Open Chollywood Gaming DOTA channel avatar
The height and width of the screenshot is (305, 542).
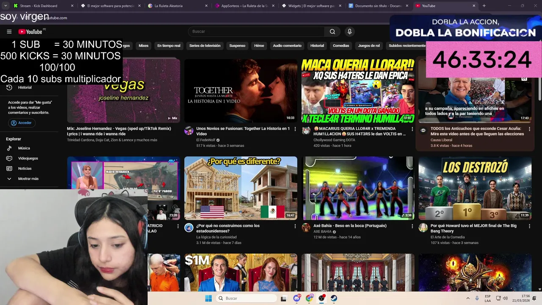(x=306, y=130)
